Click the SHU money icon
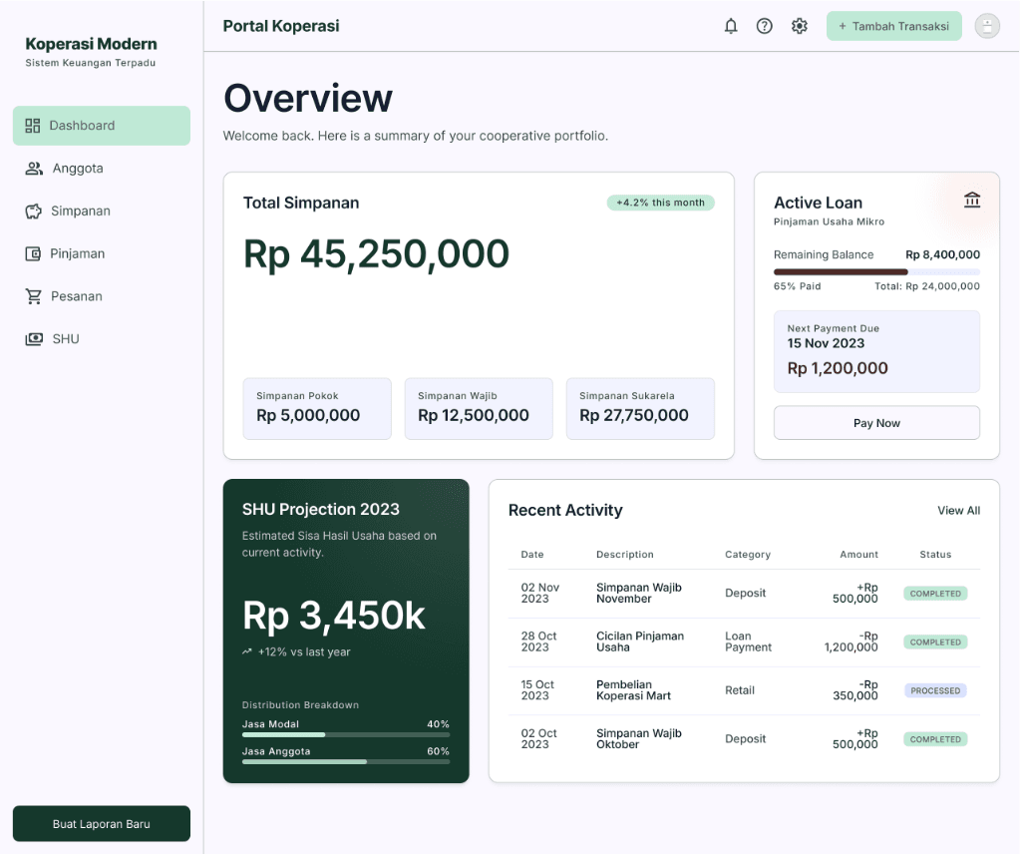 (x=34, y=339)
